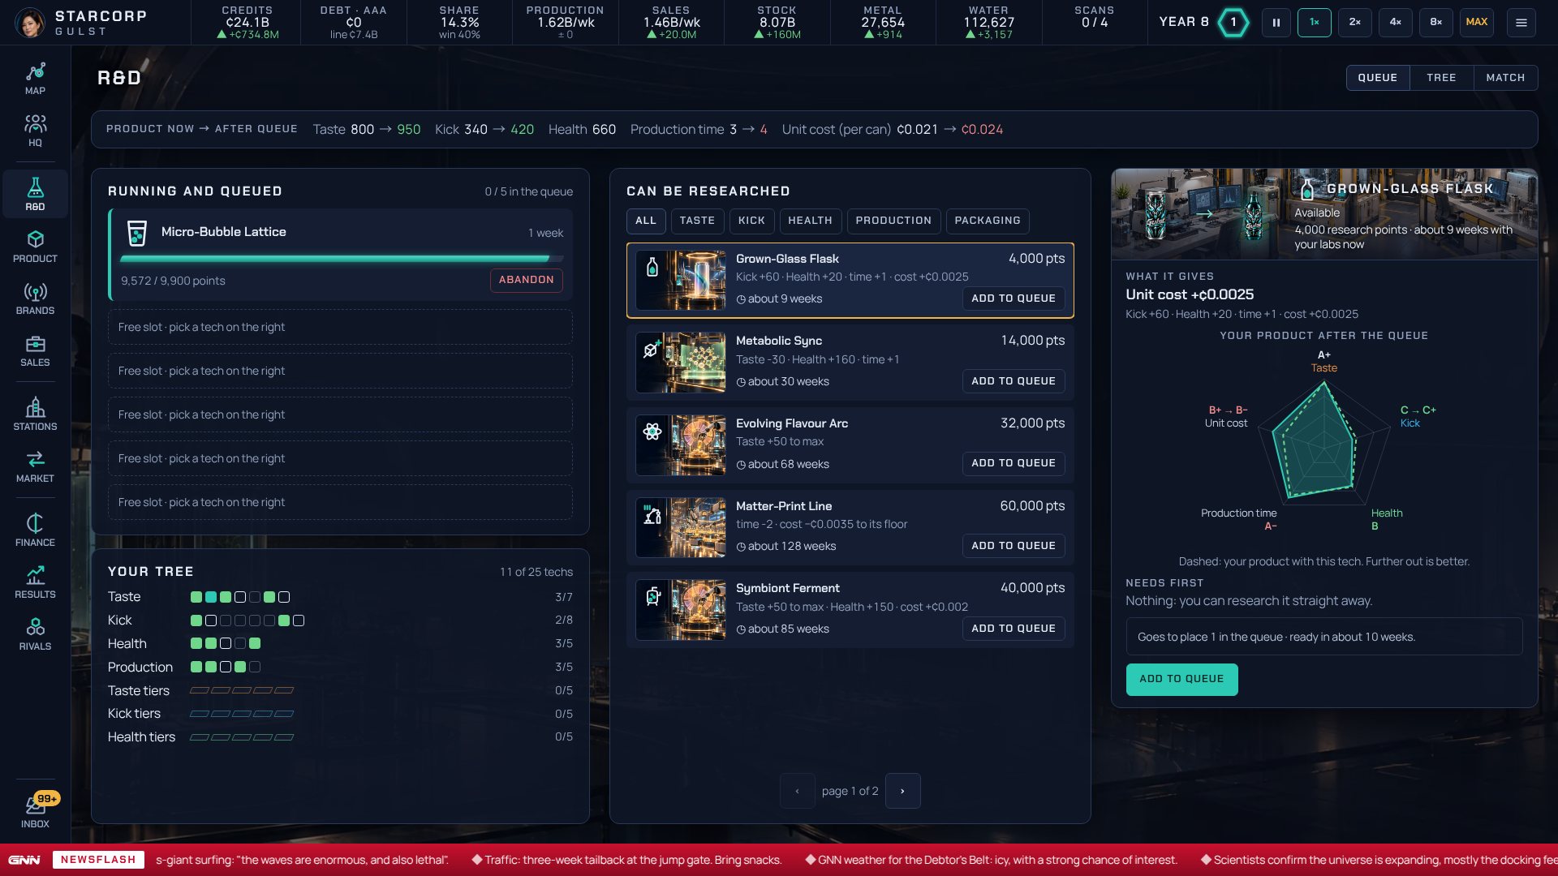Switch to the Tree view tab
1558x876 pixels.
coord(1441,78)
